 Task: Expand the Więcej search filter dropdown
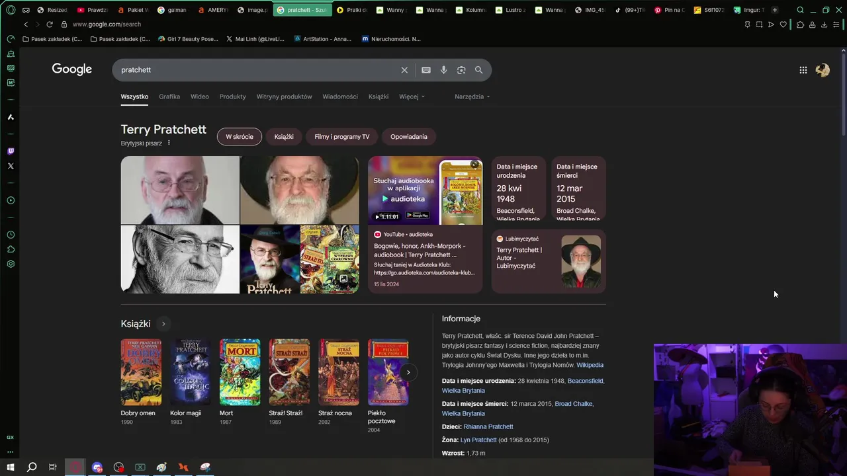[412, 97]
